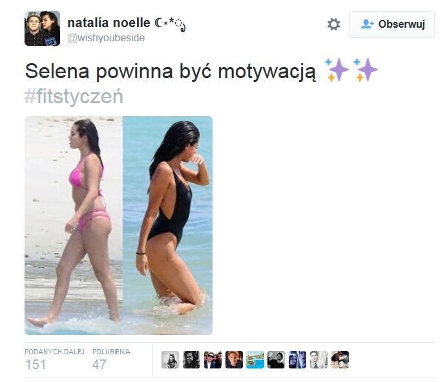View the 151 Podanych dalej retweets

click(54, 359)
